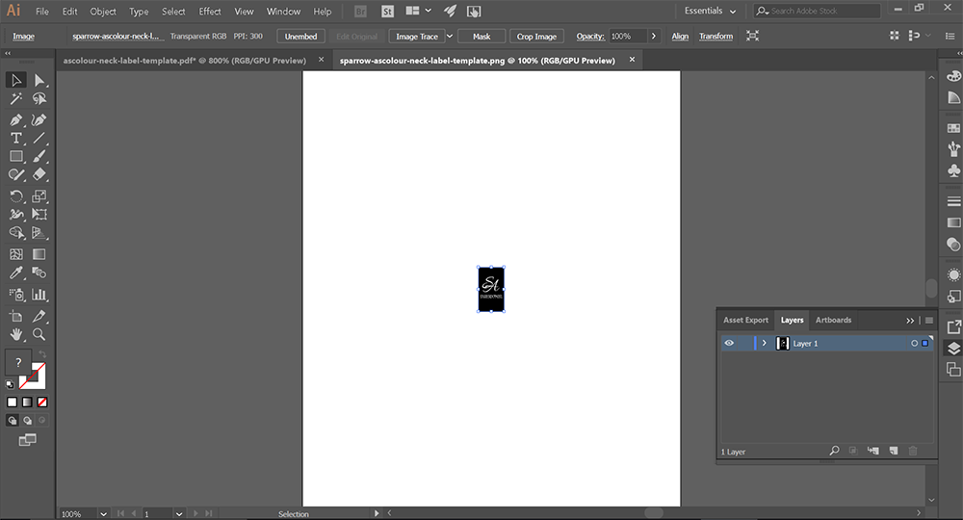Select the Zoom tool magnifier
Viewport: 963px width, 520px height.
click(x=39, y=334)
